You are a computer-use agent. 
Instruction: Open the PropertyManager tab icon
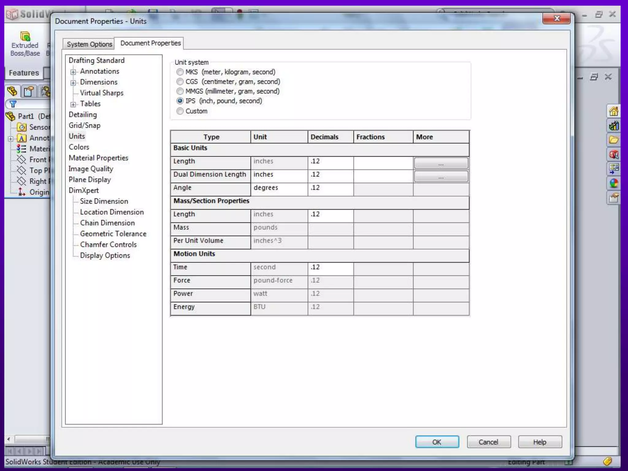(x=29, y=91)
